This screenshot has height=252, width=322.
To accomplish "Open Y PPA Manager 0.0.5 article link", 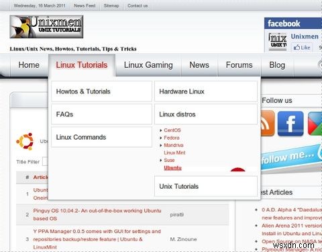I will [x=97, y=239].
